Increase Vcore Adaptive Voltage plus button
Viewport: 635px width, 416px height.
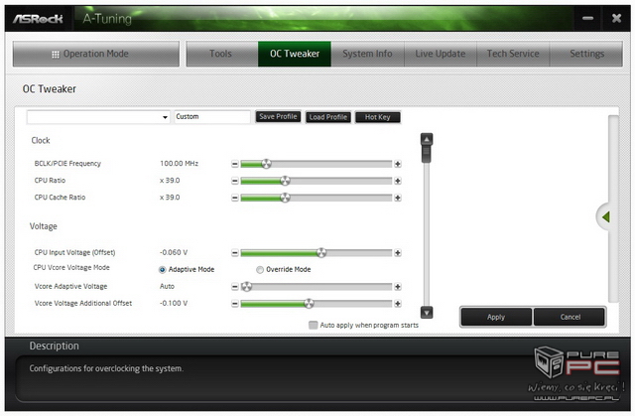coord(398,287)
